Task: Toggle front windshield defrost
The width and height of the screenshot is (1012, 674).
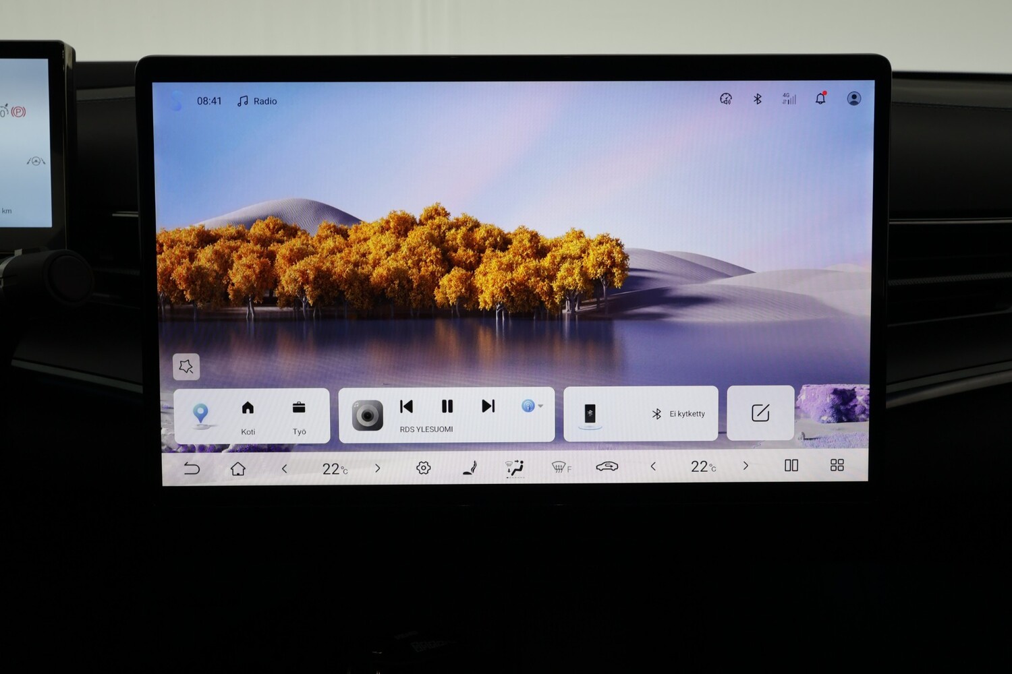Action: (x=561, y=466)
